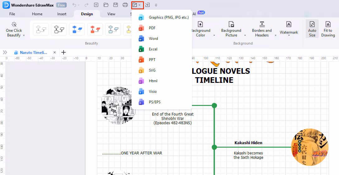This screenshot has width=339, height=175.
Task: Create new document with plus icon
Action: coord(96,5)
